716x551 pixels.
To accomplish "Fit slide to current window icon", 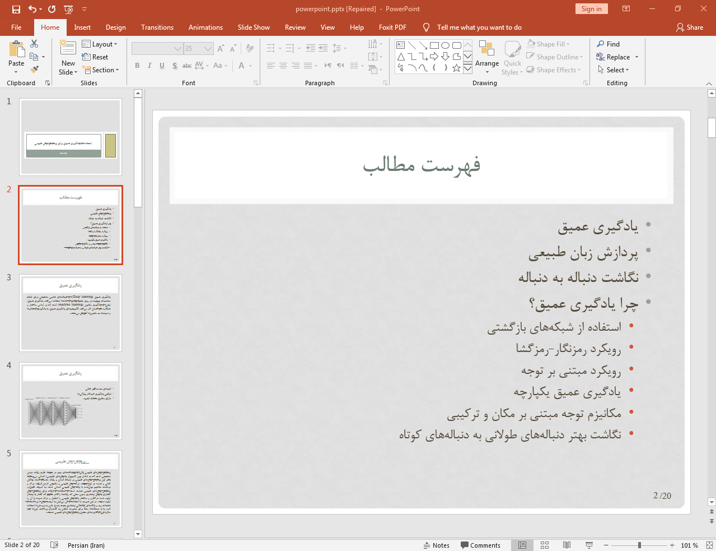I will point(709,545).
